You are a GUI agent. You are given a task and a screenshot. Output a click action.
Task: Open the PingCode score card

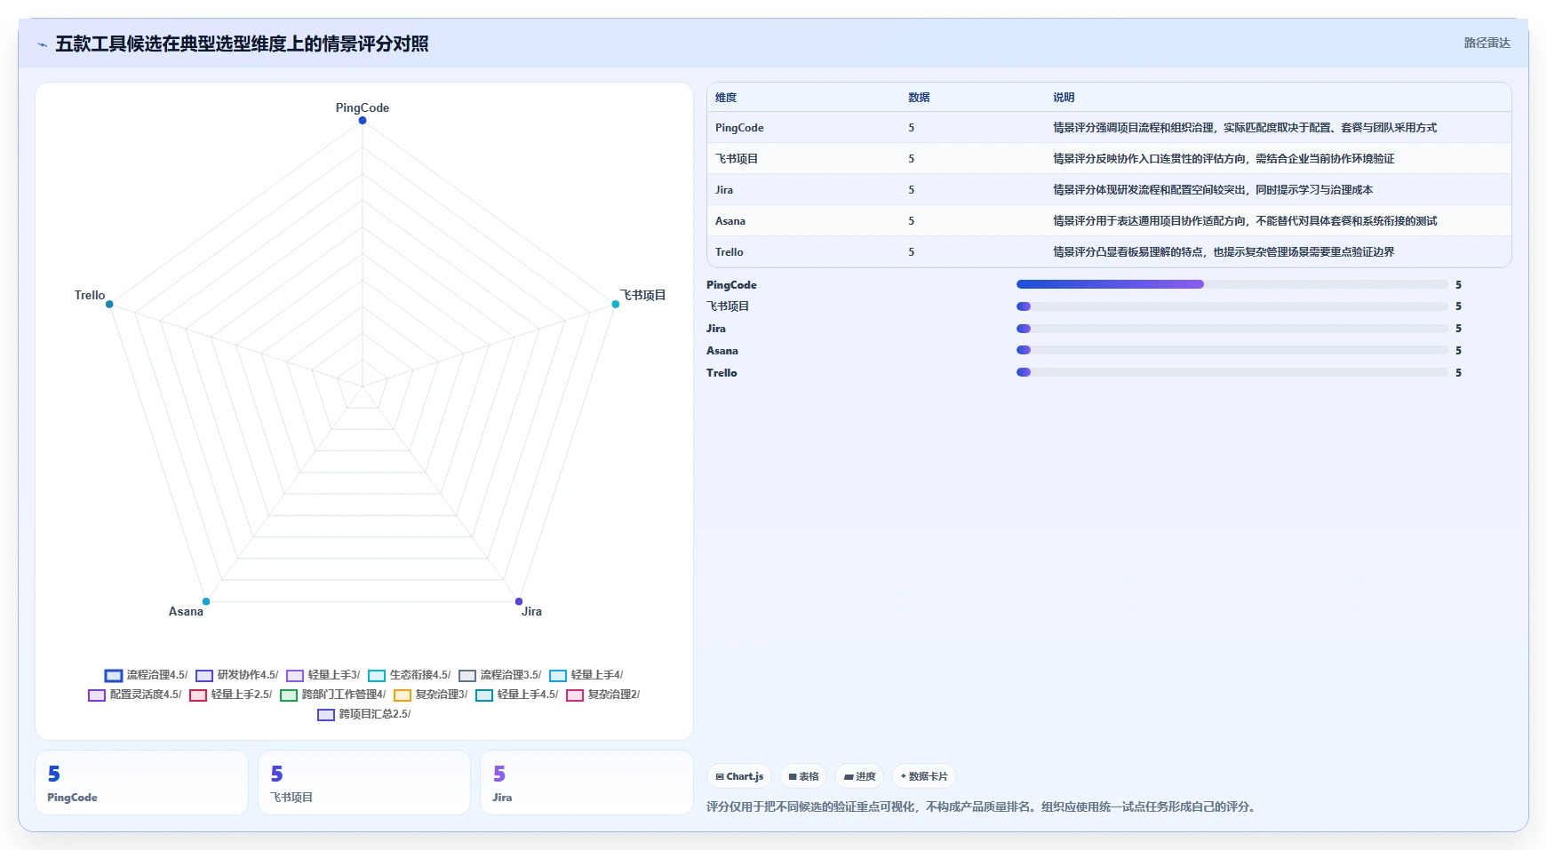141,782
